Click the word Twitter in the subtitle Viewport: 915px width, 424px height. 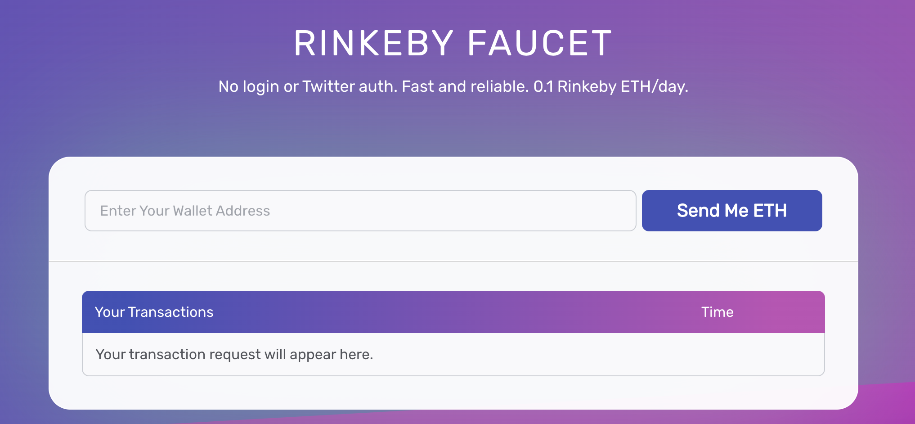[328, 86]
